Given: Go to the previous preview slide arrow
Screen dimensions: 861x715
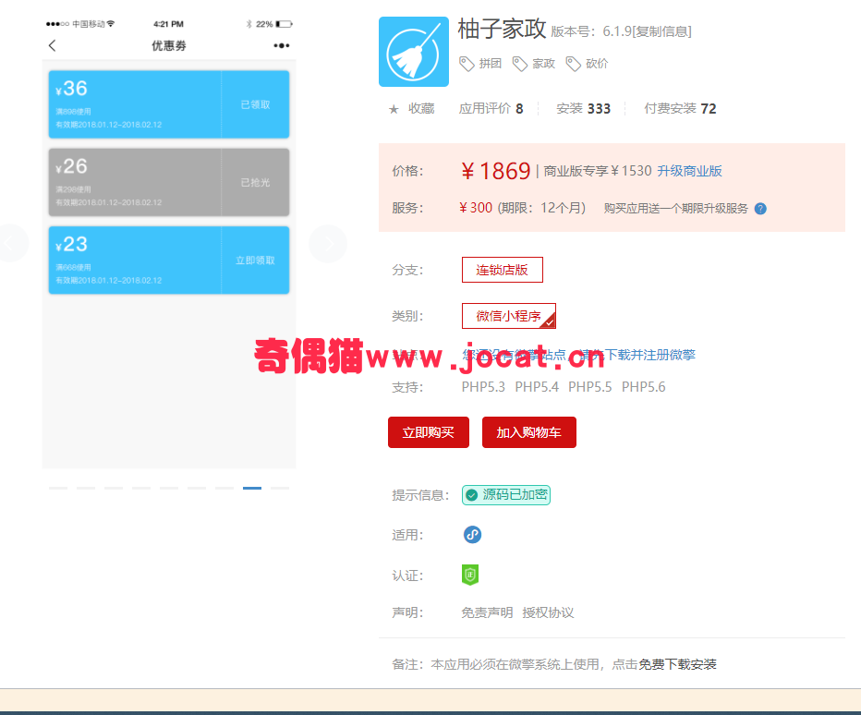Looking at the screenshot, I should (x=10, y=243).
